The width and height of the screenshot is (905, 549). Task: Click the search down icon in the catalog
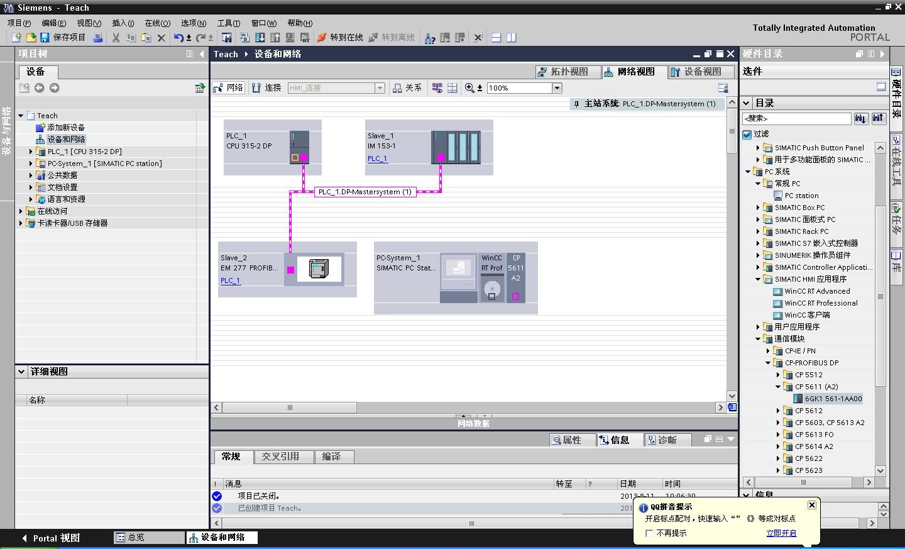tap(860, 118)
